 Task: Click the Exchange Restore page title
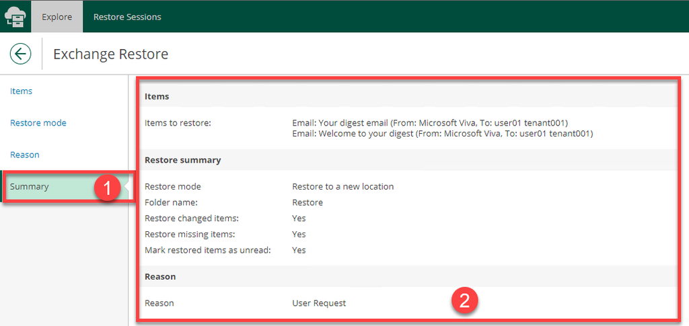(110, 54)
